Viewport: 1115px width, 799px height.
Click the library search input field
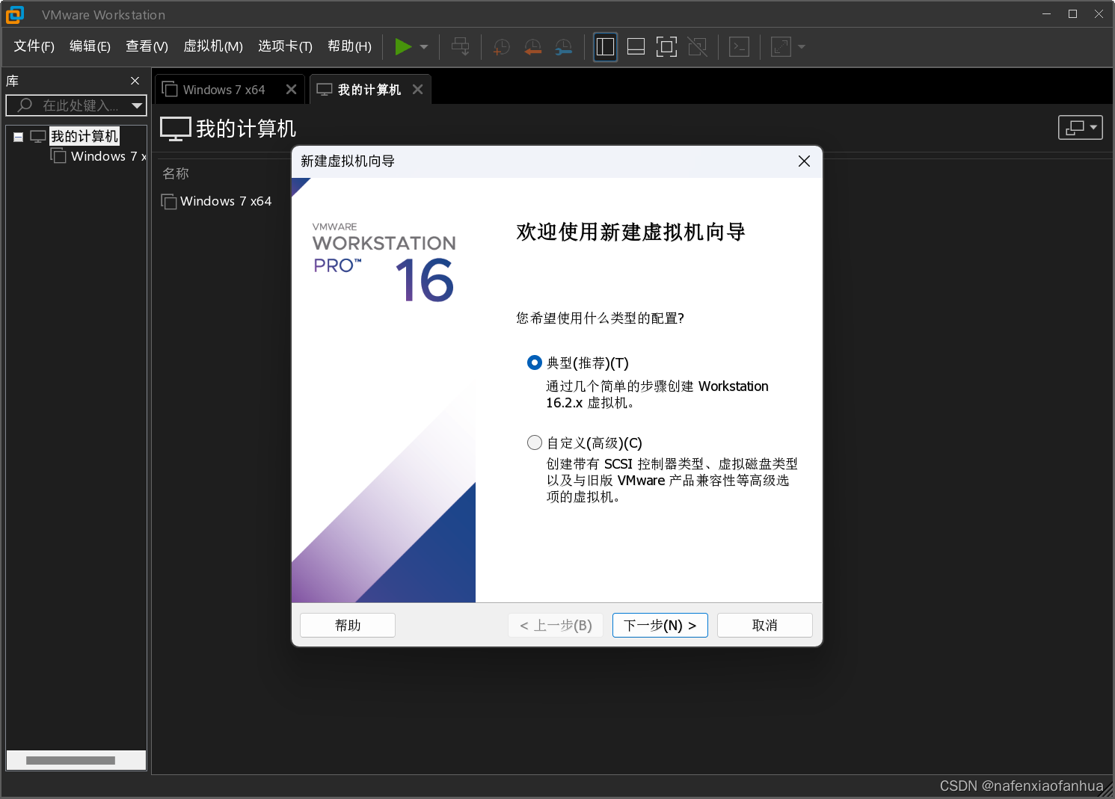(75, 105)
